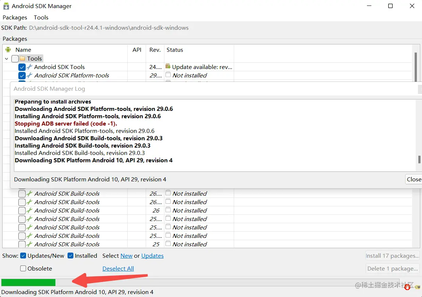Screen dimensions: 422x297
Task: Click 'Stopping ADB server failed (code -1).' line
Action: point(66,124)
